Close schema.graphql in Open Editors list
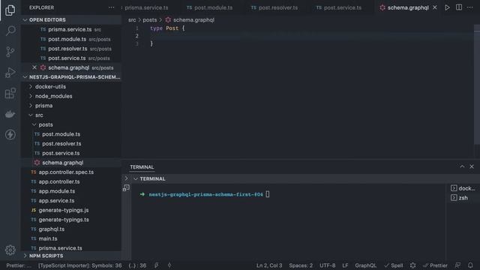 point(34,67)
